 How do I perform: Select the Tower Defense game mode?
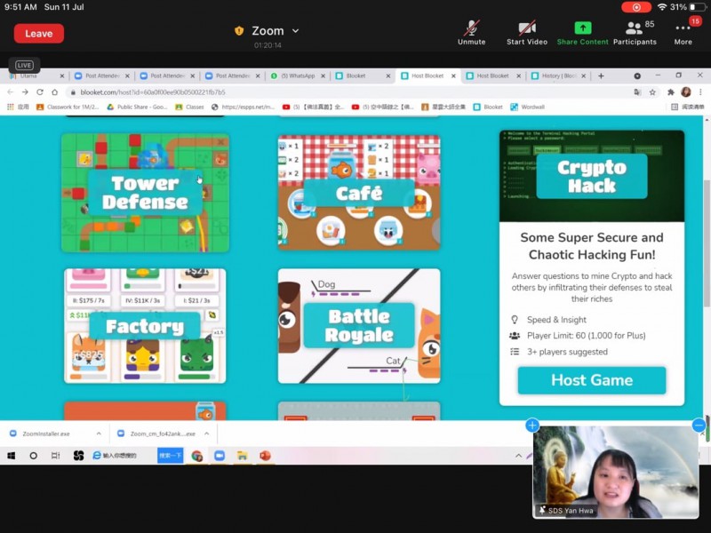145,193
